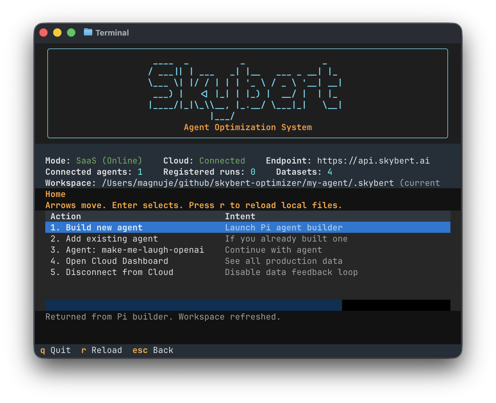496x403 pixels.
Task: Click 'Launch Pi agent builder' intent text
Action: [284, 228]
